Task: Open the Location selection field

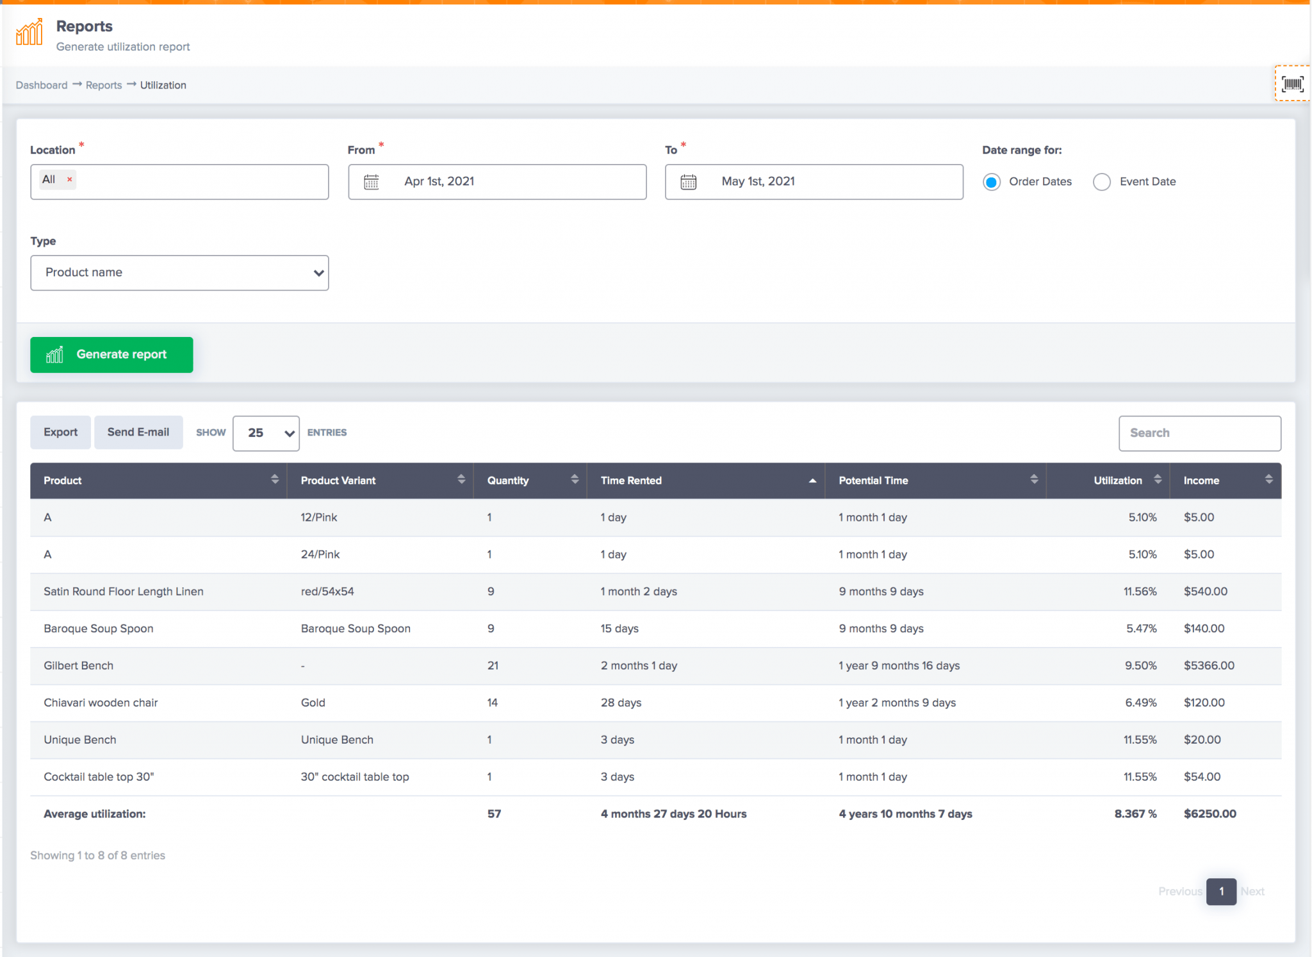Action: click(x=192, y=181)
